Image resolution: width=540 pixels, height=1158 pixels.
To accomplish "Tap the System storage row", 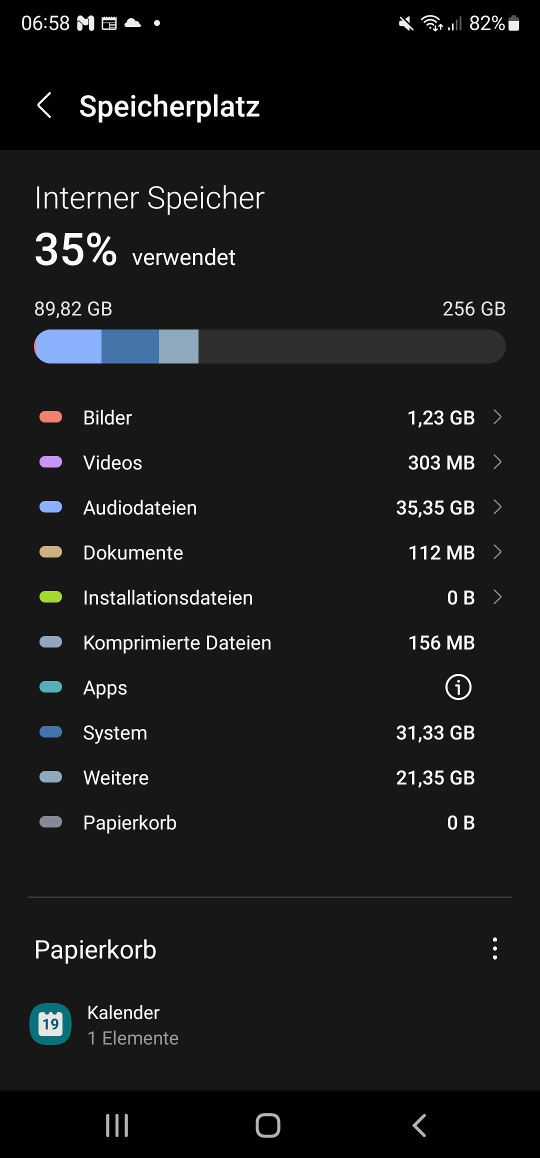I will click(x=270, y=732).
